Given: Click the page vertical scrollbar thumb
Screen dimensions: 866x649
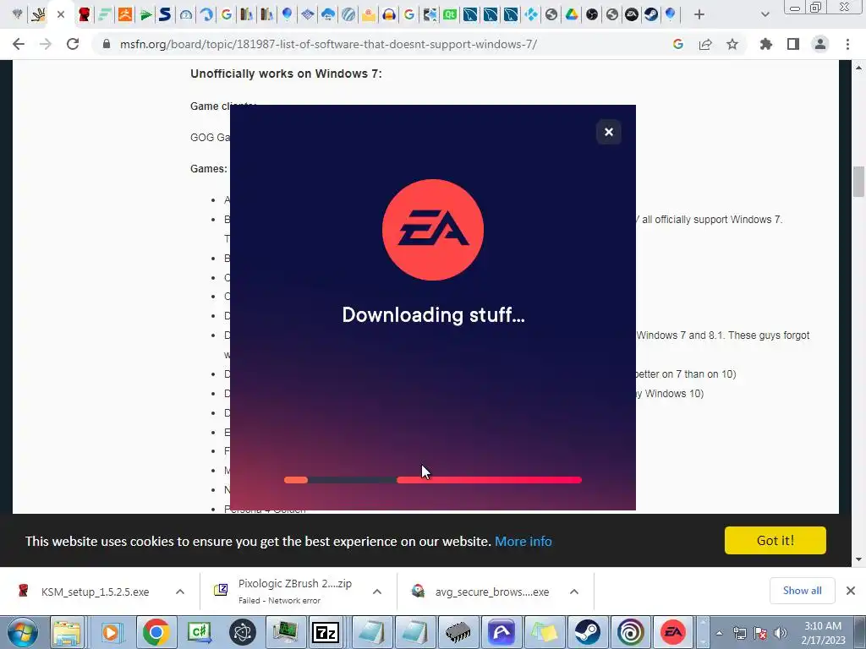Looking at the screenshot, I should [858, 181].
